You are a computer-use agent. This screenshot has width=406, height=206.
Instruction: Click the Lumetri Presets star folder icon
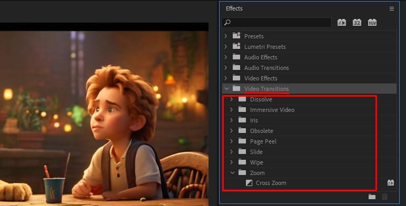236,46
